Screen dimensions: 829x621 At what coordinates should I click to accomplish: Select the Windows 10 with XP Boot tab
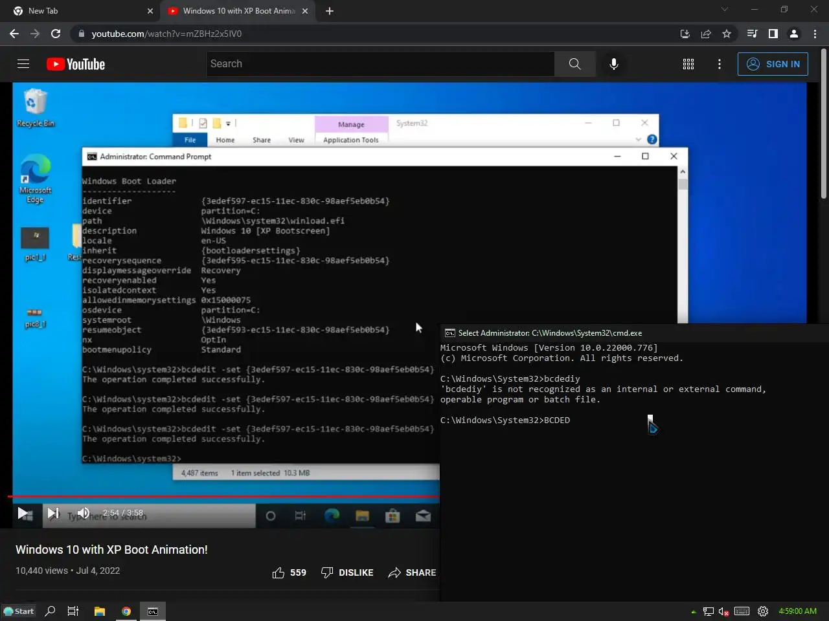pos(238,11)
